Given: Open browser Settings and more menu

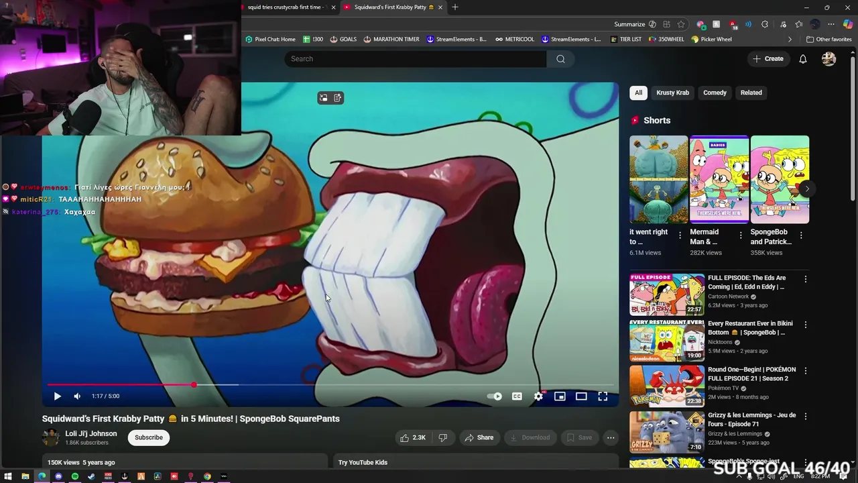Looking at the screenshot, I should 831,24.
